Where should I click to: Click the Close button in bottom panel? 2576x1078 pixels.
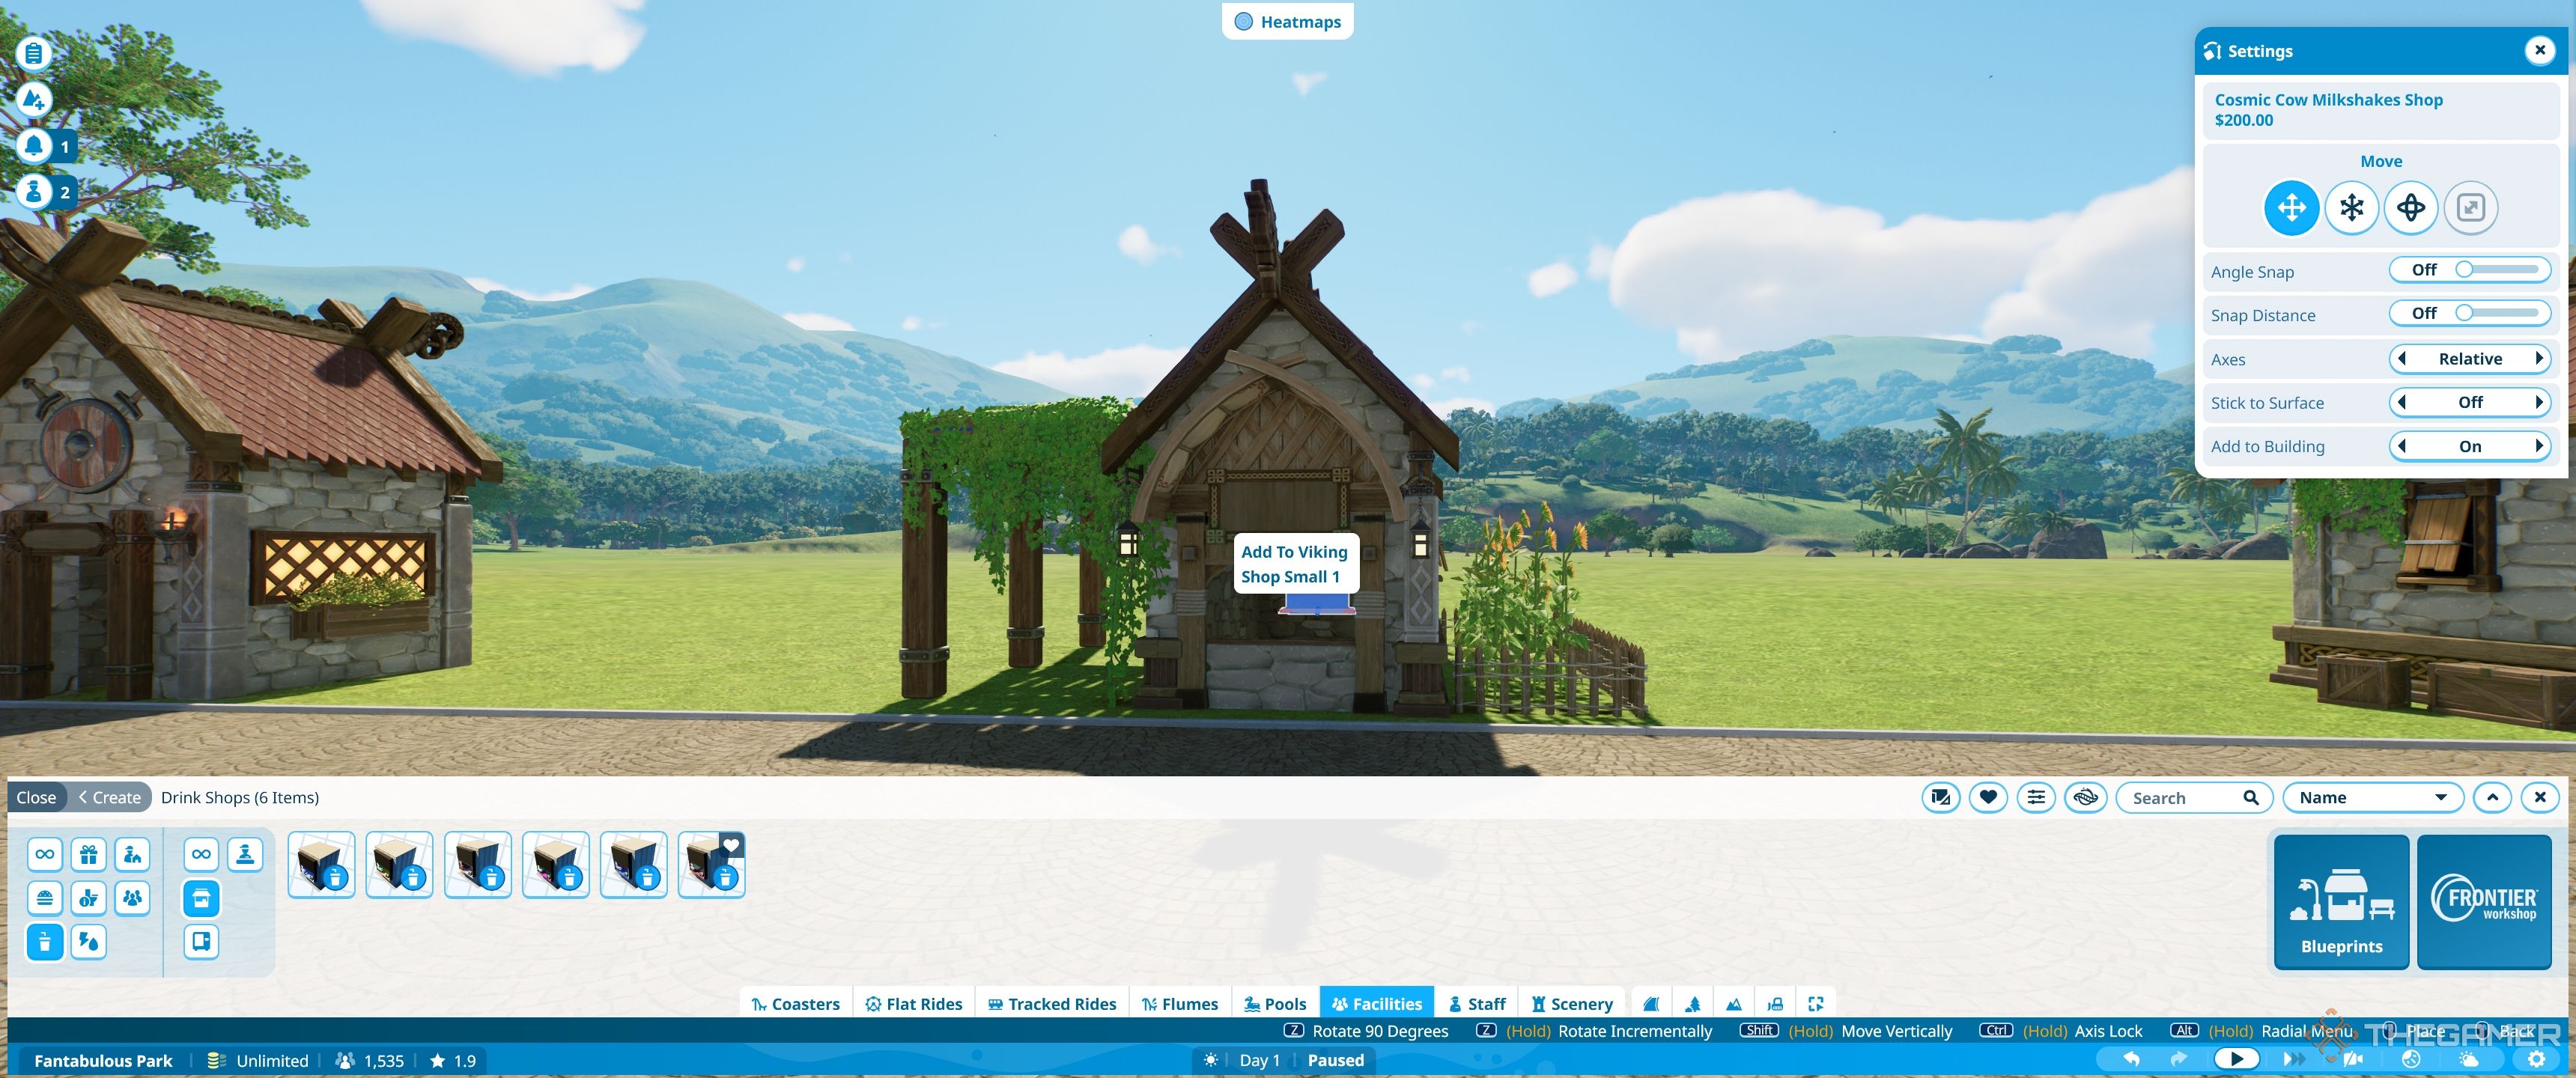coord(36,797)
